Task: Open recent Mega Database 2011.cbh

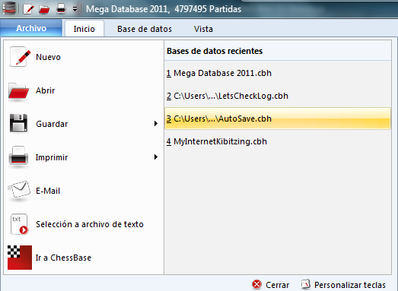Action: pos(278,73)
